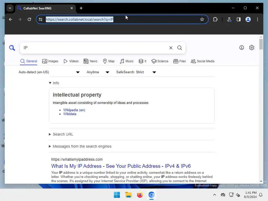Switch to the News category

coord(90,61)
